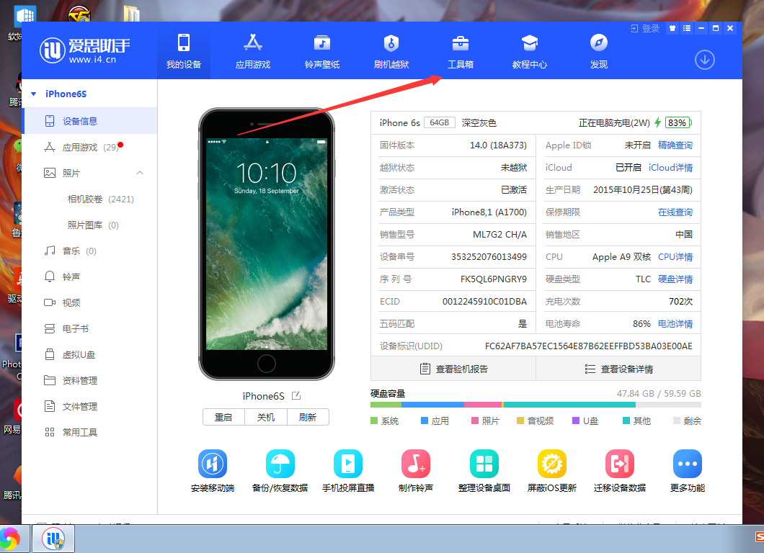The image size is (764, 553).
Task: Click the 查看验机报告 button
Action: (453, 369)
